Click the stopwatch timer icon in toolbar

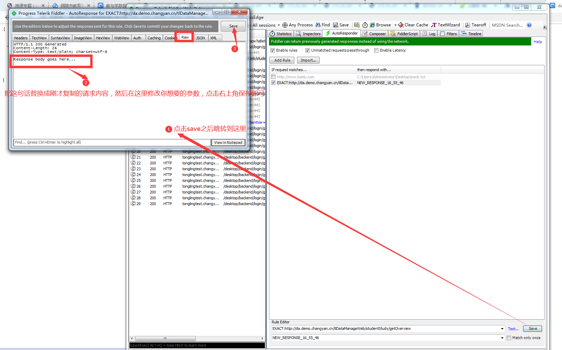coord(365,25)
